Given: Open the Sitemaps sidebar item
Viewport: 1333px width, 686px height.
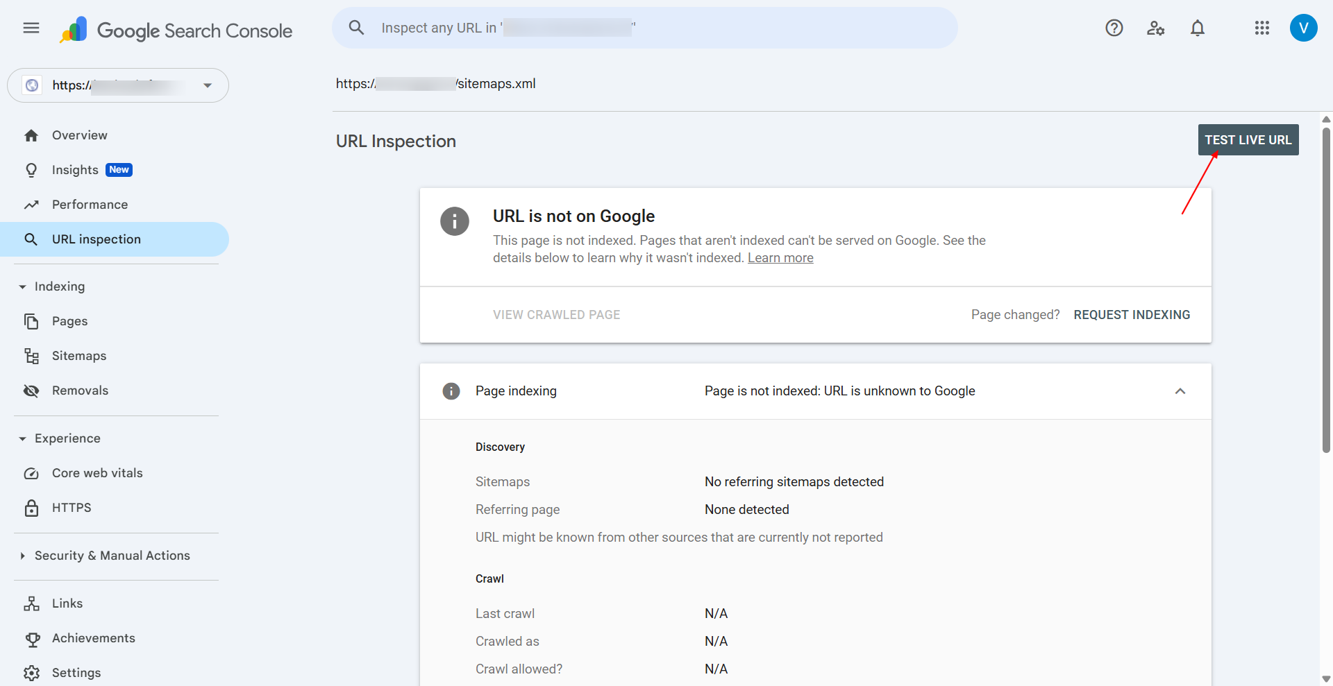Looking at the screenshot, I should tap(79, 356).
